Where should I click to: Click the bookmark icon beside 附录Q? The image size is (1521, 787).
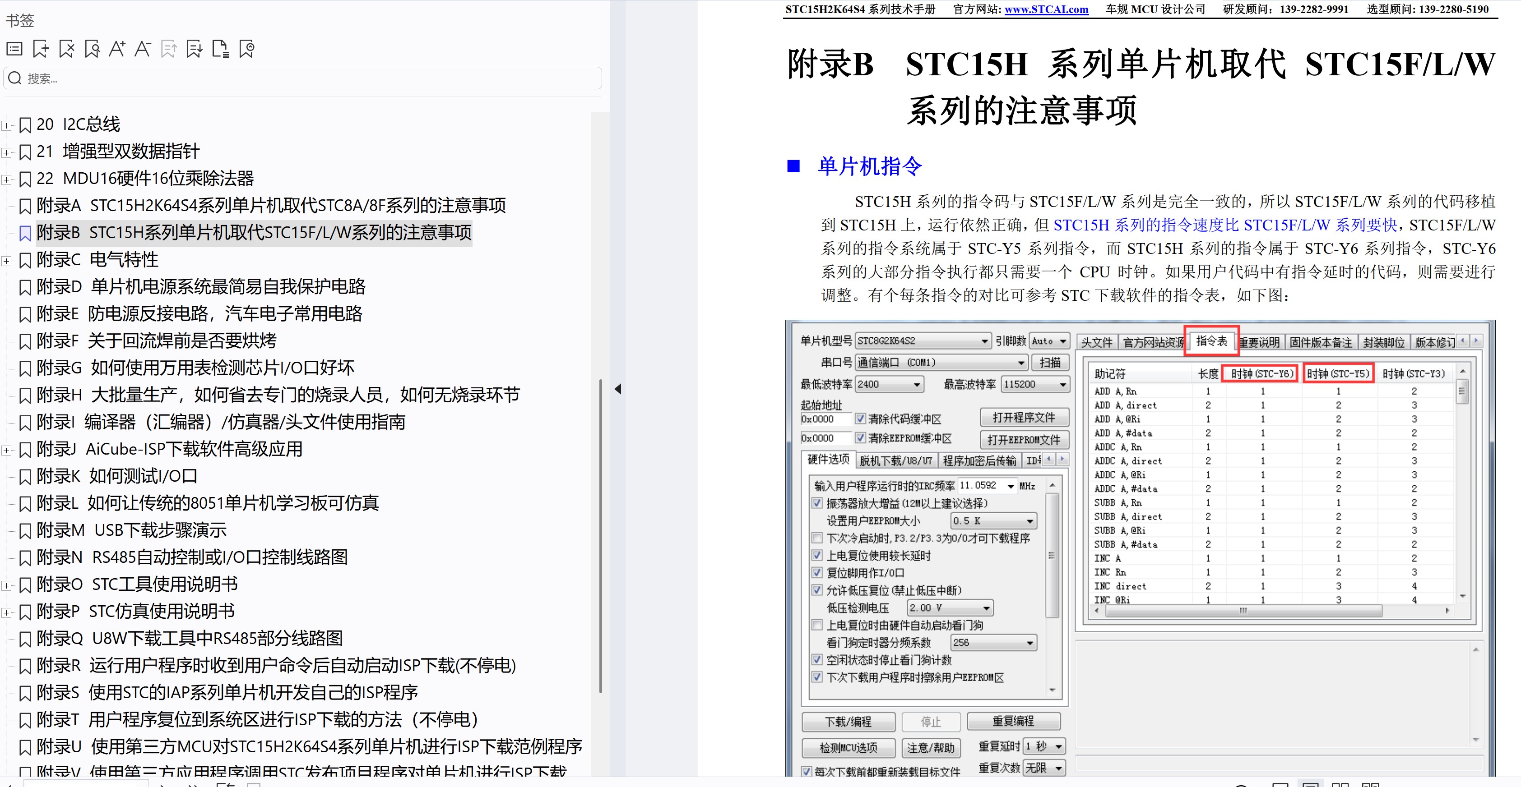(25, 640)
